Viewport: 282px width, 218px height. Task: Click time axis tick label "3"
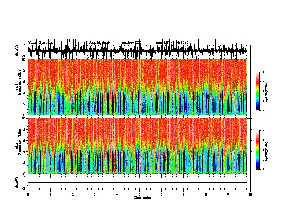[x=95, y=194]
